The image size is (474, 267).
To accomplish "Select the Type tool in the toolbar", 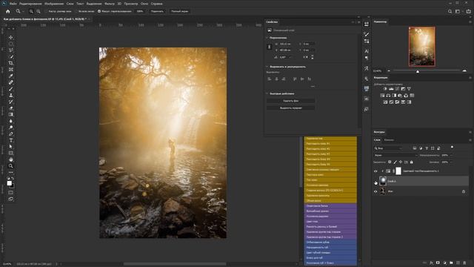I will coord(11,140).
